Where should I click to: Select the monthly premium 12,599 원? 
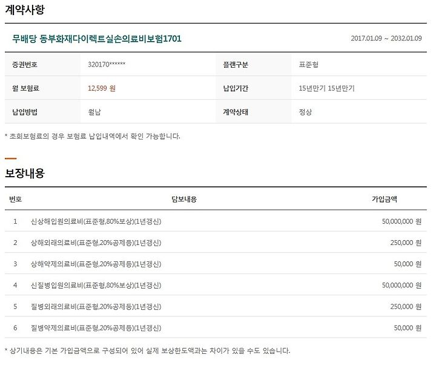[102, 88]
